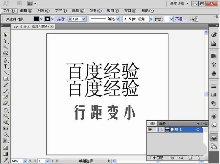
Task: Click the 不透... opacity link
Action: click(x=181, y=19)
